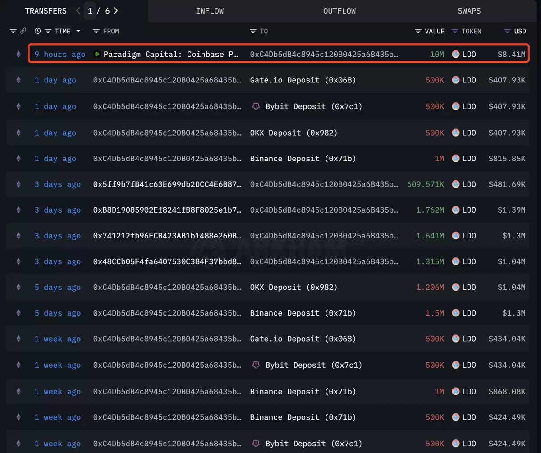Click the $868.08K USD amount
This screenshot has width=541, height=453.
(507, 392)
